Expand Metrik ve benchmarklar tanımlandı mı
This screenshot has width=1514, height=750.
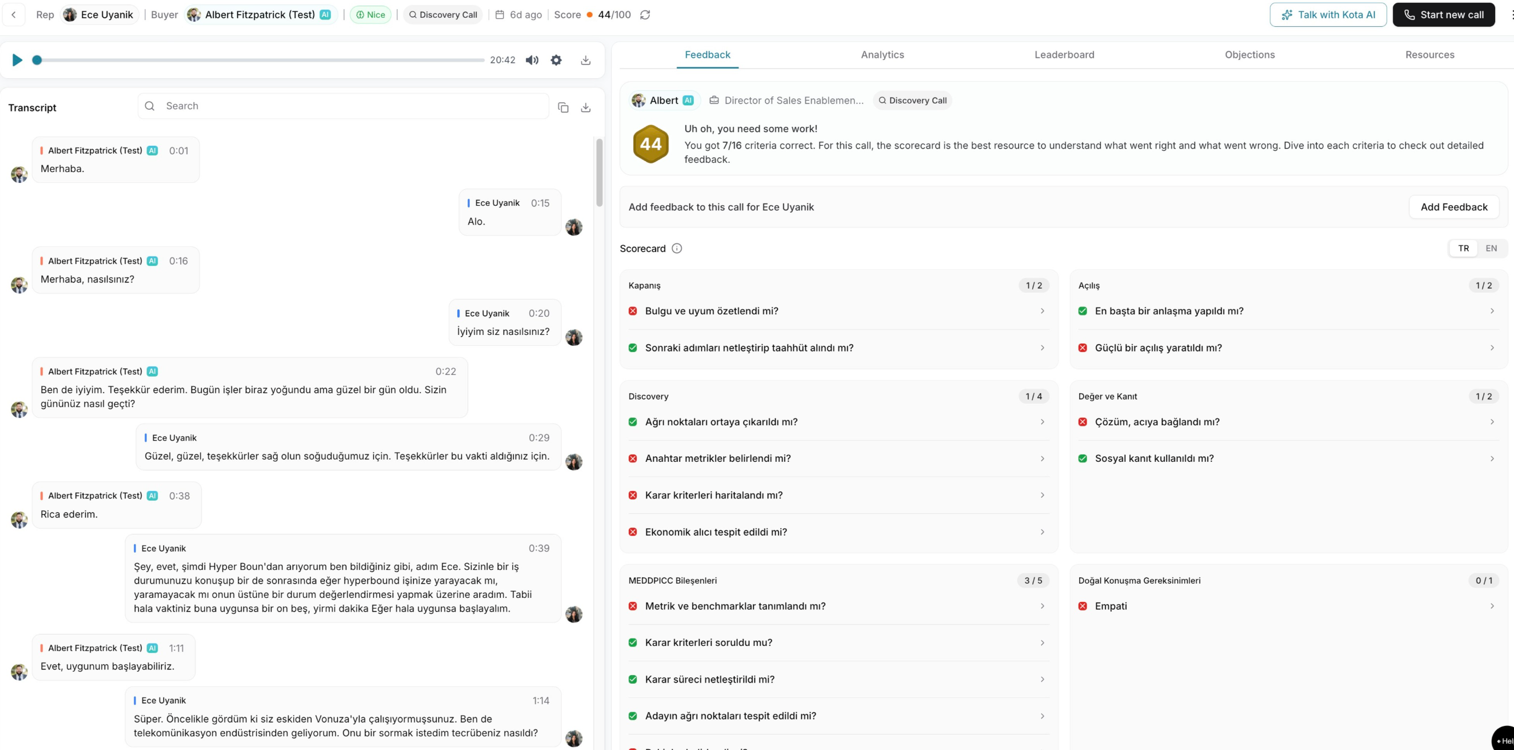coord(838,606)
